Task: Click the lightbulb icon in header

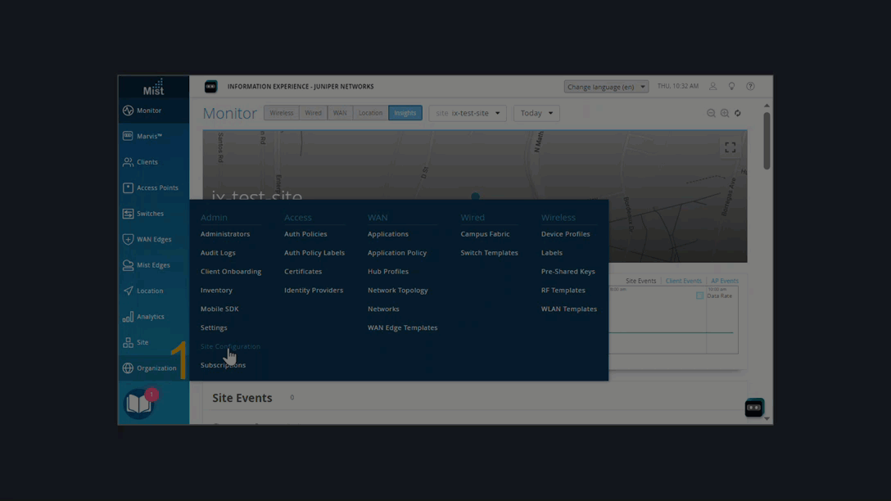Action: click(x=731, y=86)
